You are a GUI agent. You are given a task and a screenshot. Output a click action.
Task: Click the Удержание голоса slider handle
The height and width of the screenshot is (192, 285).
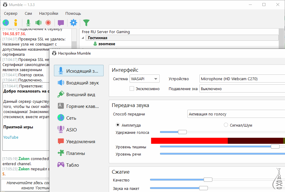[x=182, y=132]
